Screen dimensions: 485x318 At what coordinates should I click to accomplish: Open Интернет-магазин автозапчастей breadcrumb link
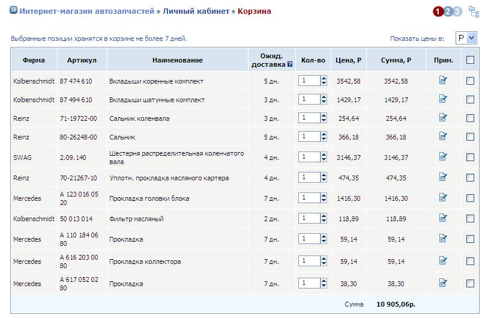tap(86, 11)
